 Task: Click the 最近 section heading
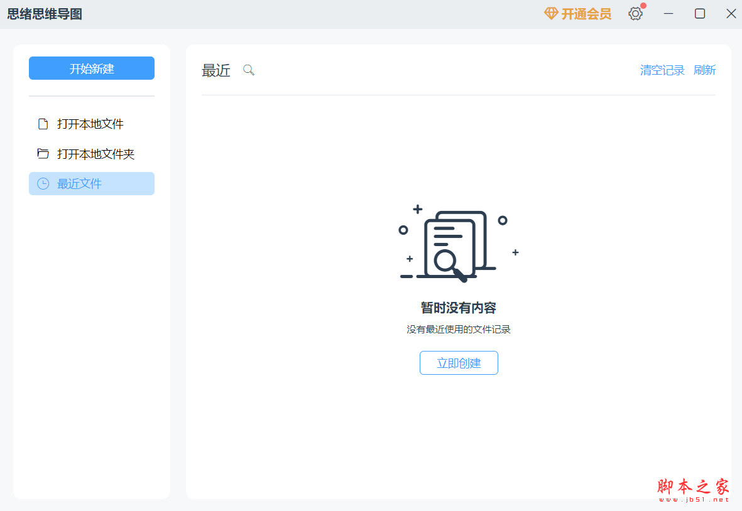tap(216, 70)
